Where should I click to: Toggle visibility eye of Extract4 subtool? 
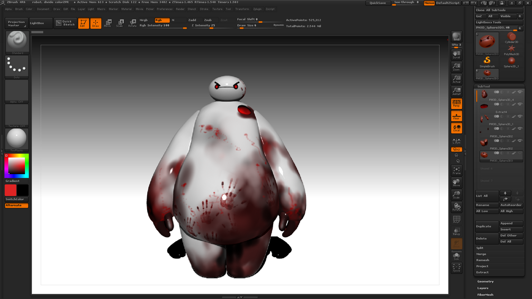(x=520, y=104)
